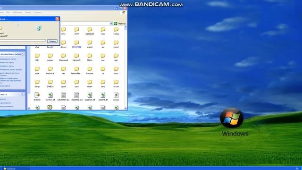Open the Избранное menu
This screenshot has height=170, width=302.
(x=17, y=12)
